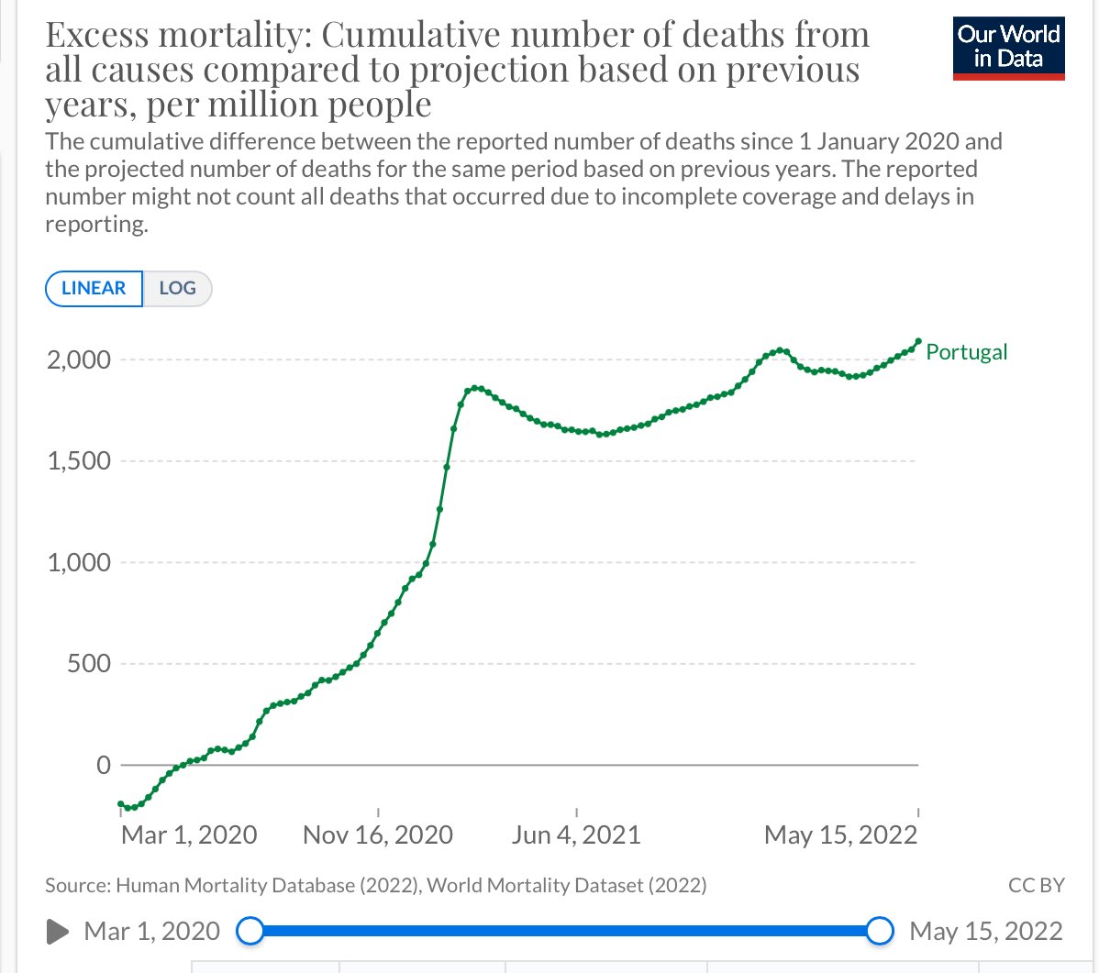The image size is (1099, 973).
Task: Click the Nov 16, 2020 x-axis label
Action: point(378,835)
